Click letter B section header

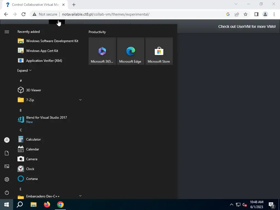coord(21,110)
